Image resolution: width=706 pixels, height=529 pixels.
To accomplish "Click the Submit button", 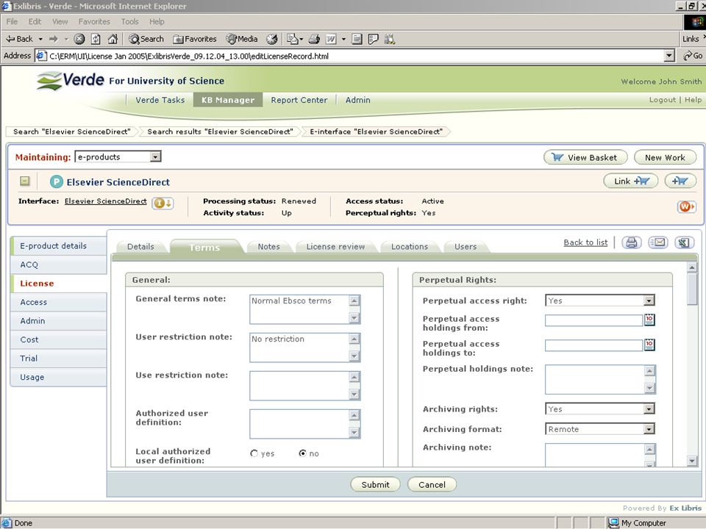I will tap(375, 484).
